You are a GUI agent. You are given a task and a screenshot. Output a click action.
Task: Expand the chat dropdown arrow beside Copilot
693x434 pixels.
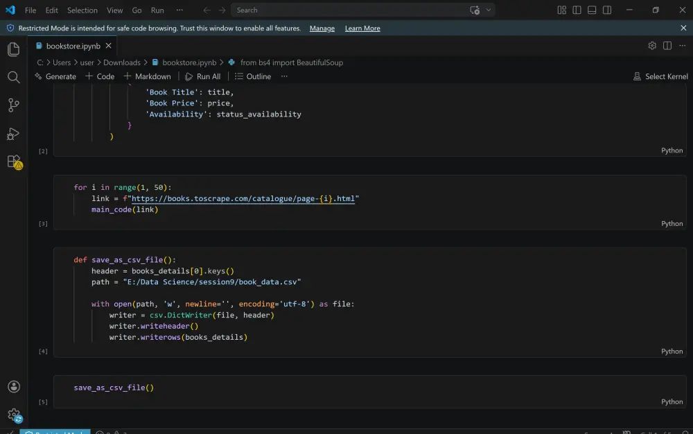[x=489, y=10]
